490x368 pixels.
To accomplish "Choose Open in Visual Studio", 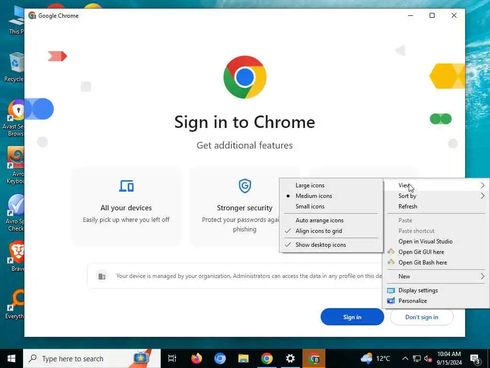I will 436,241.
